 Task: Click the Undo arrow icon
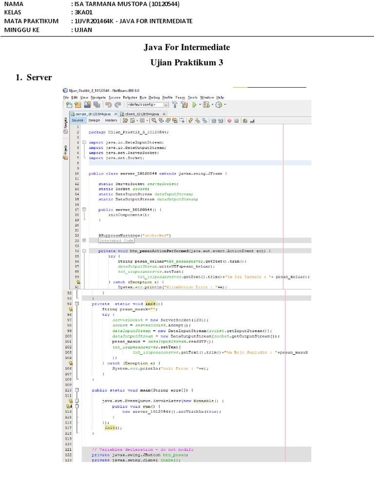(x=108, y=105)
